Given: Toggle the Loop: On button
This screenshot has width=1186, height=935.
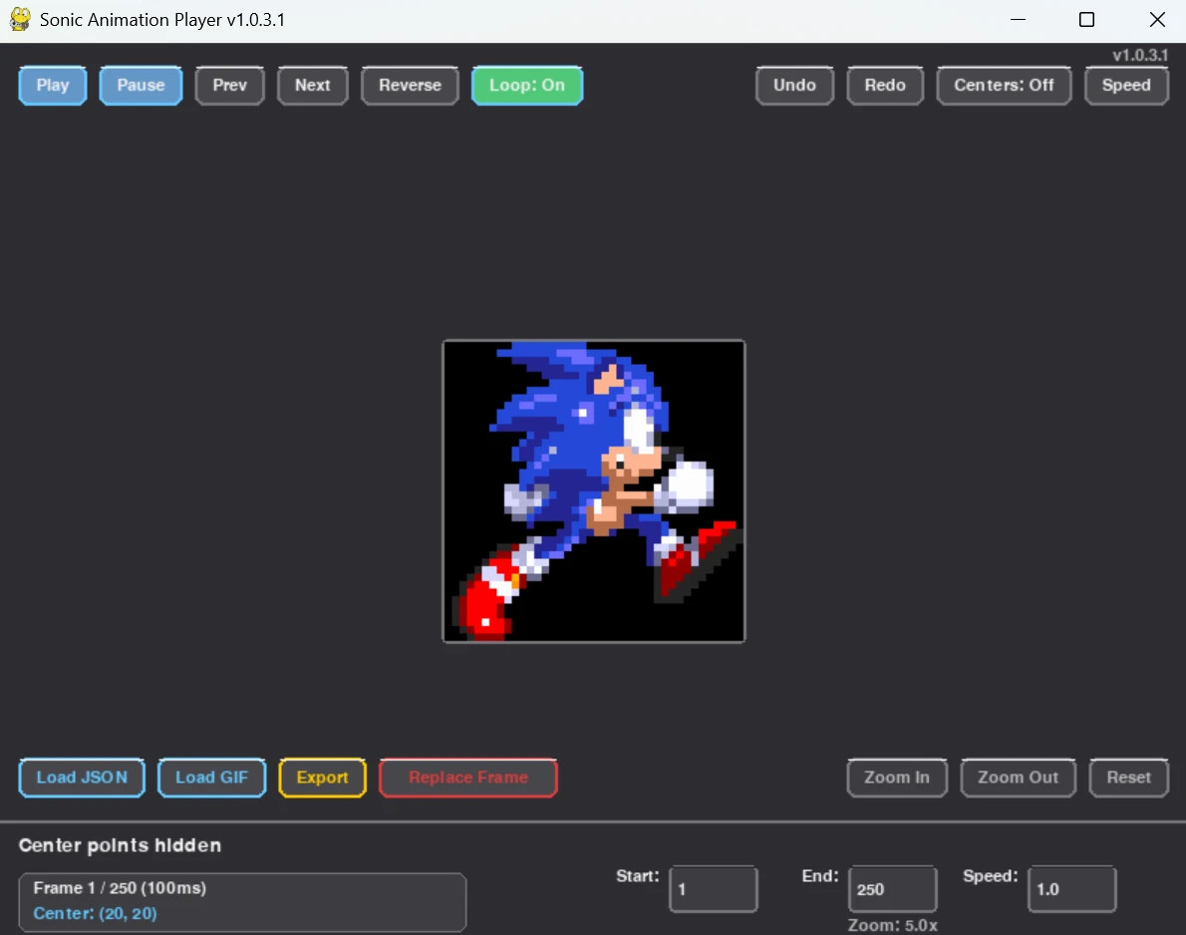Looking at the screenshot, I should [527, 86].
